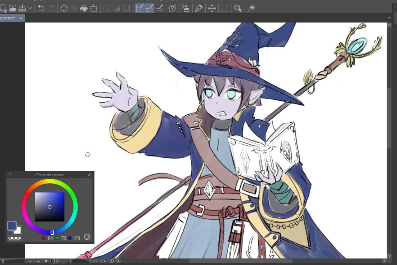The image size is (397, 265).
Task: Toggle snap to grid
Action: (x=160, y=8)
